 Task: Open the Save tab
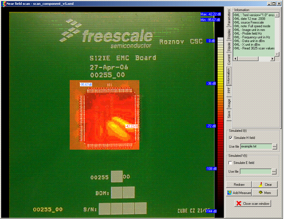(x=229, y=114)
